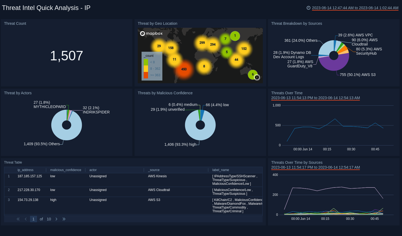Viewport: 402px width, 236px height.
Task: Click the first-page double-chevron in Threat Table
Action: 18,219
